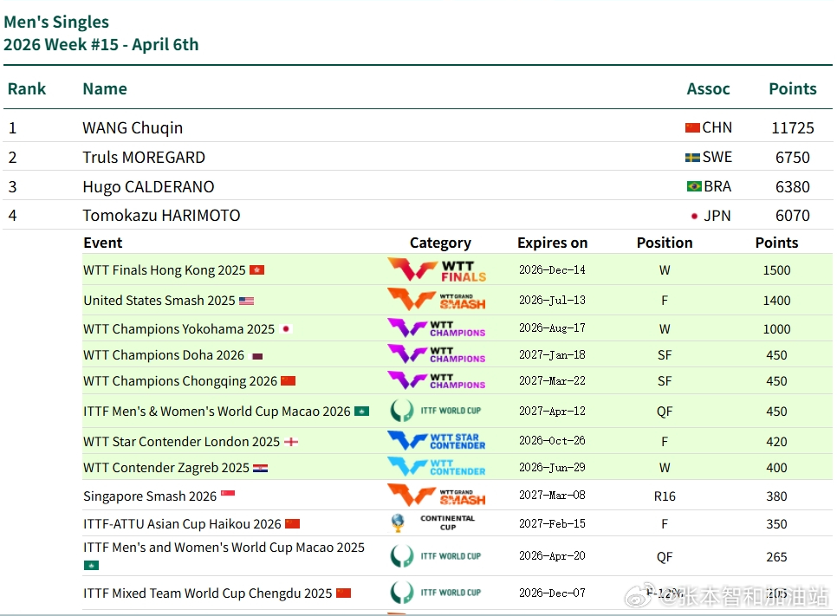Click the Sweden flag beside SWE
Image resolution: width=837 pixels, height=616 pixels.
point(692,158)
